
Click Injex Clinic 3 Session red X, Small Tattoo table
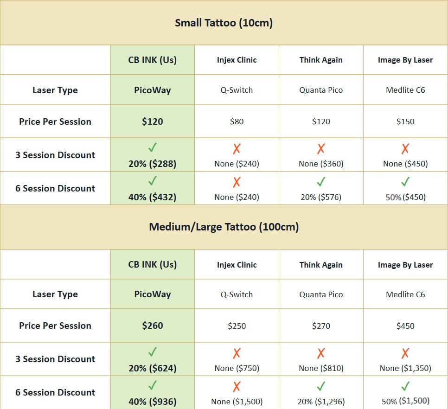point(237,149)
